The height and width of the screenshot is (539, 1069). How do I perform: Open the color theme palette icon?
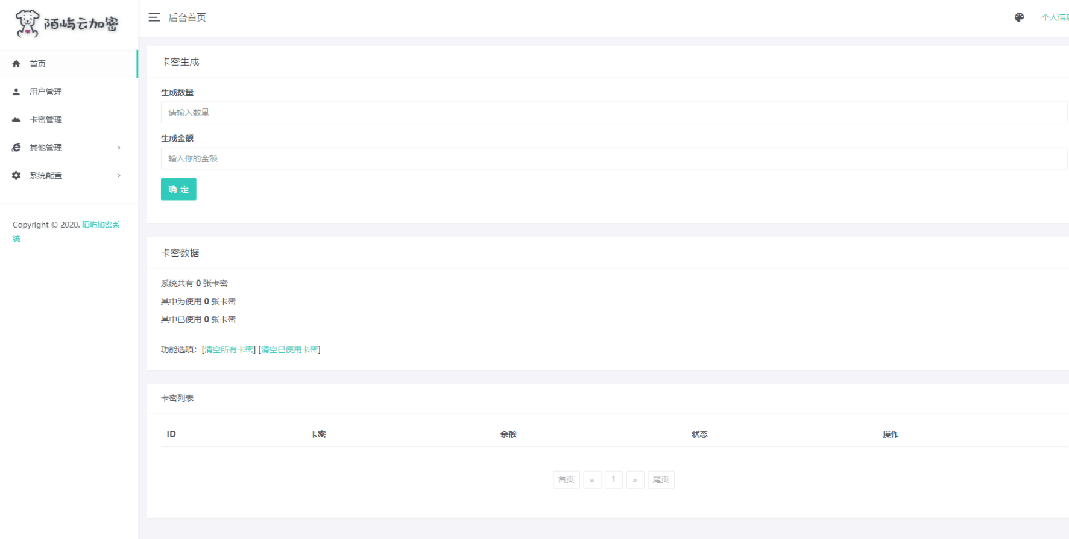(1019, 17)
